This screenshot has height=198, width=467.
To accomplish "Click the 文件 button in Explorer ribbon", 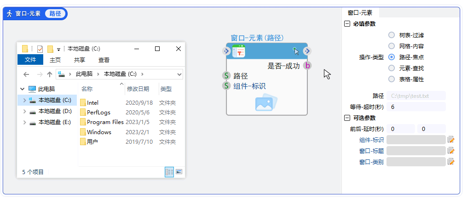I will tap(30, 60).
